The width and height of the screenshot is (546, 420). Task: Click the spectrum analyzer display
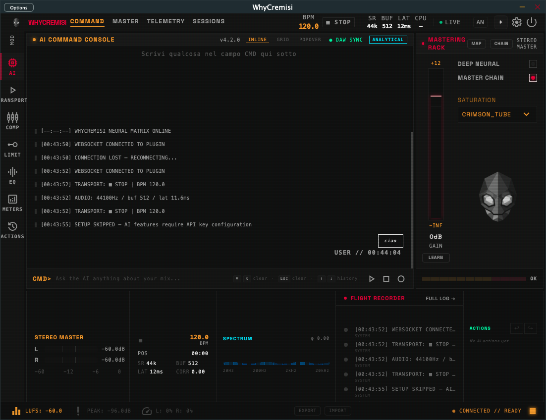tap(276, 364)
